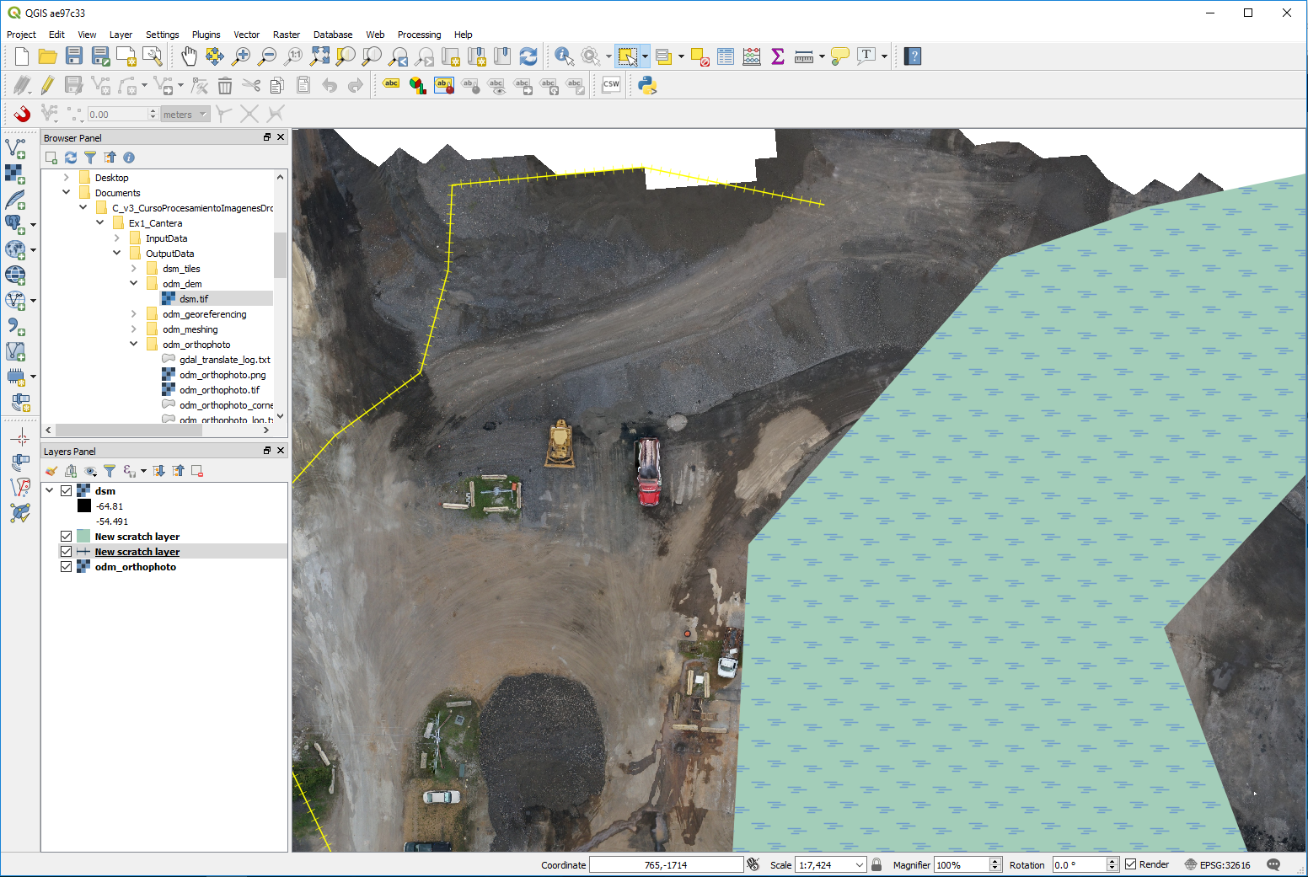1308x877 pixels.
Task: Hide the dsm layer
Action: [67, 491]
